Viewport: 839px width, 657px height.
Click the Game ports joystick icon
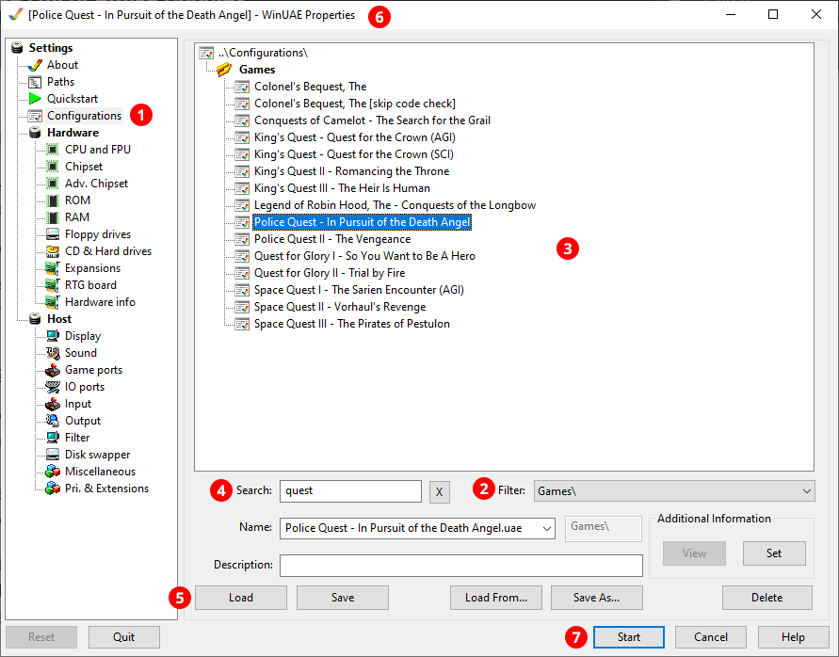pyautogui.click(x=53, y=370)
